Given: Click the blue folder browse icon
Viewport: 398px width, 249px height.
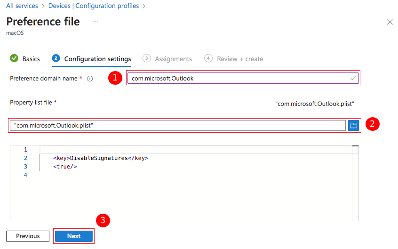Looking at the screenshot, I should pos(353,125).
